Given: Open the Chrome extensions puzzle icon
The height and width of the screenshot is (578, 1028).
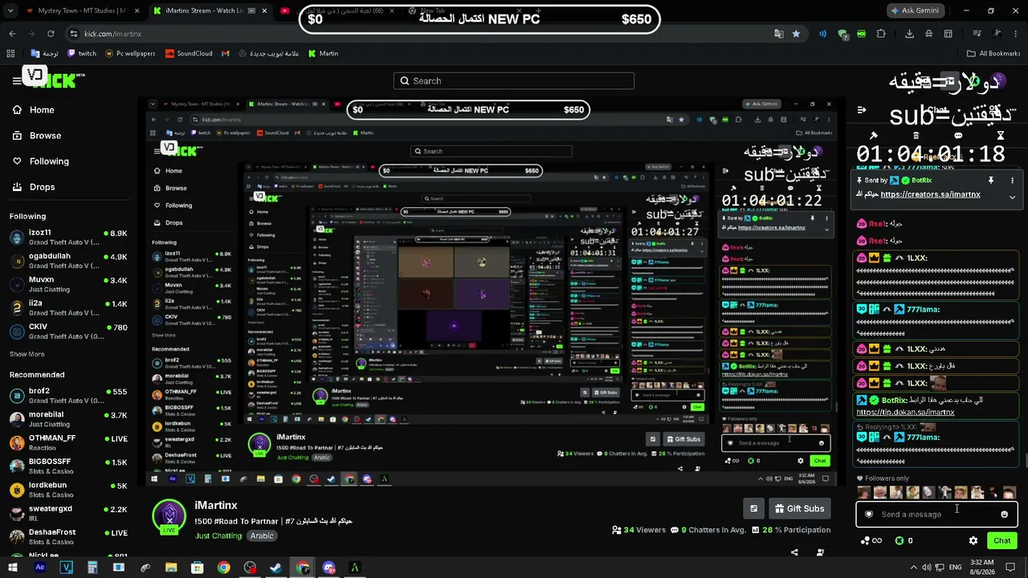Looking at the screenshot, I should coord(881,34).
